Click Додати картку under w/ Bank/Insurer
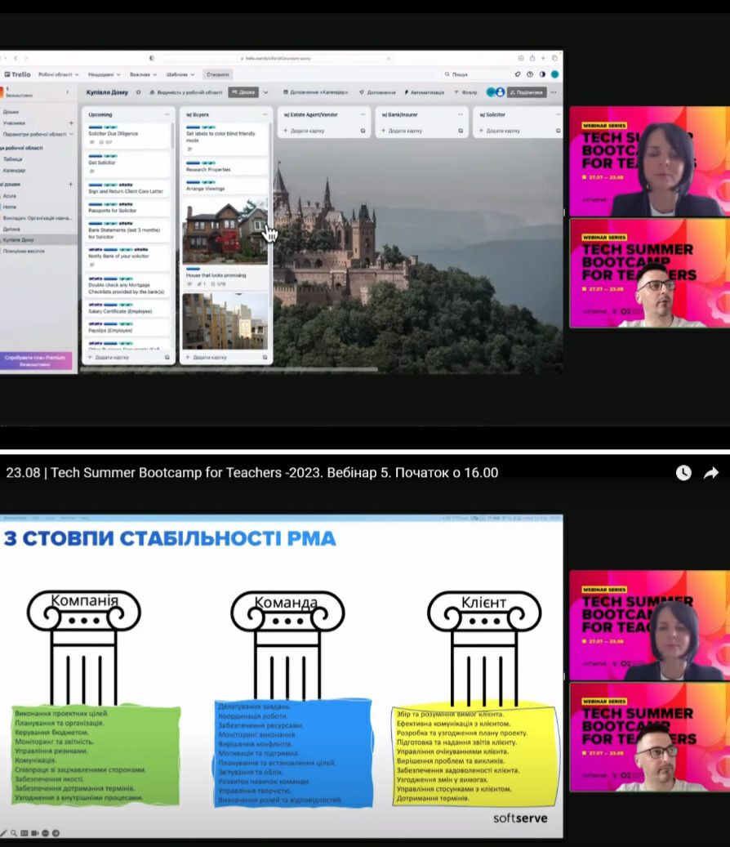This screenshot has width=730, height=847. coord(403,131)
